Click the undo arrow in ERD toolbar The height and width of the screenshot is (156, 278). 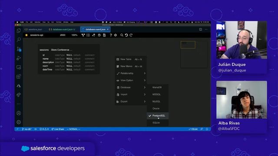click(126, 35)
